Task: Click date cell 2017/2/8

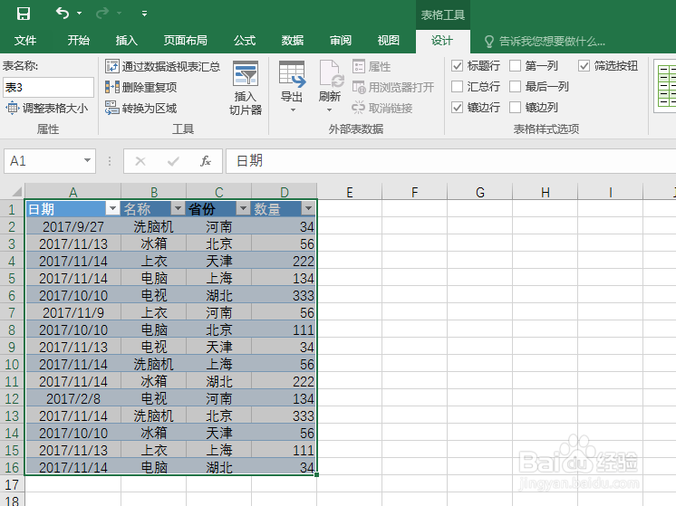Action: (72, 399)
